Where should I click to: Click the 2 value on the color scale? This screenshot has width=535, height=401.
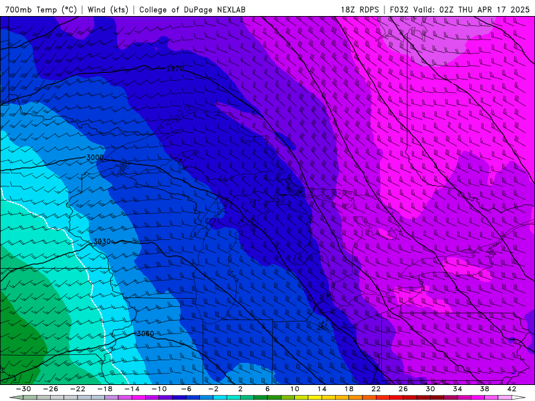241,389
